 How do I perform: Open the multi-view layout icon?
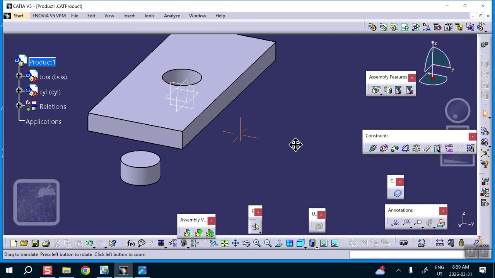coord(289,243)
